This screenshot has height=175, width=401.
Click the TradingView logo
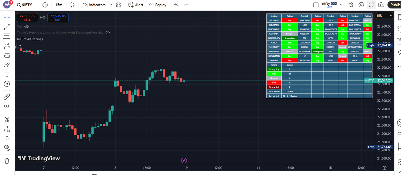pos(39,158)
